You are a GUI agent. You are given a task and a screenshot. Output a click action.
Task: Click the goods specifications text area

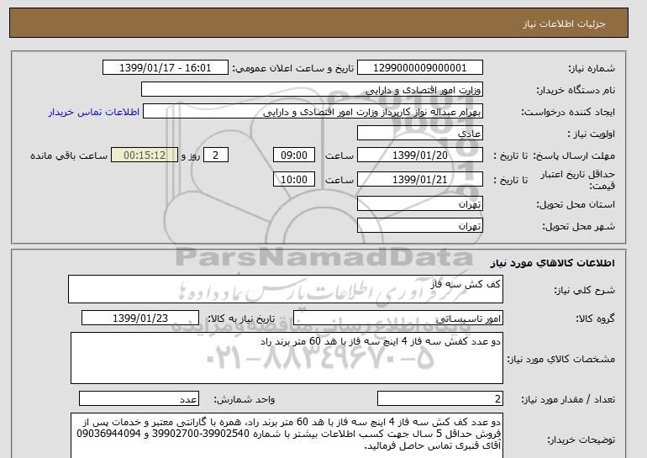coord(287,358)
